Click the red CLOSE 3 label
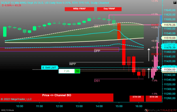 (x=156, y=54)
